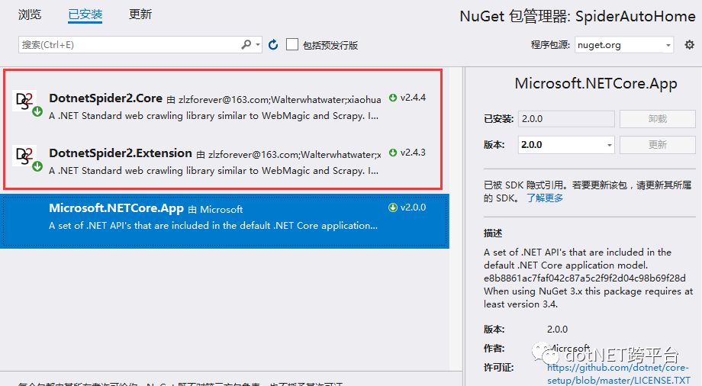Click the DotnetSpider2.Core description text
Viewport: 702px width, 386px height.
214,116
